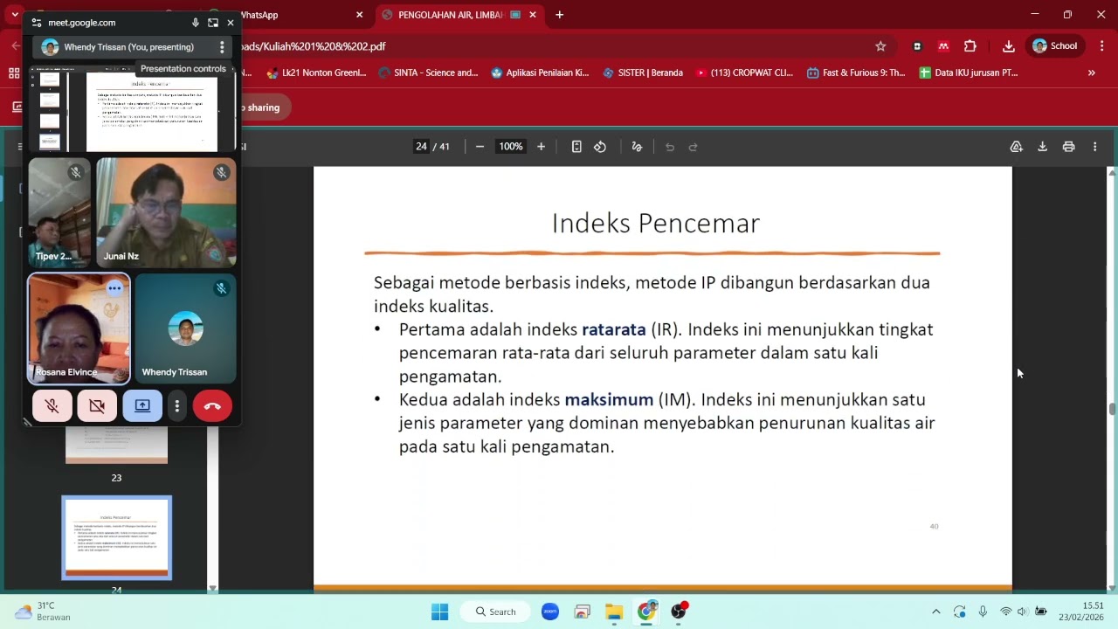The width and height of the screenshot is (1118, 629).
Task: Click the Chrome address bar URL
Action: [x=314, y=46]
